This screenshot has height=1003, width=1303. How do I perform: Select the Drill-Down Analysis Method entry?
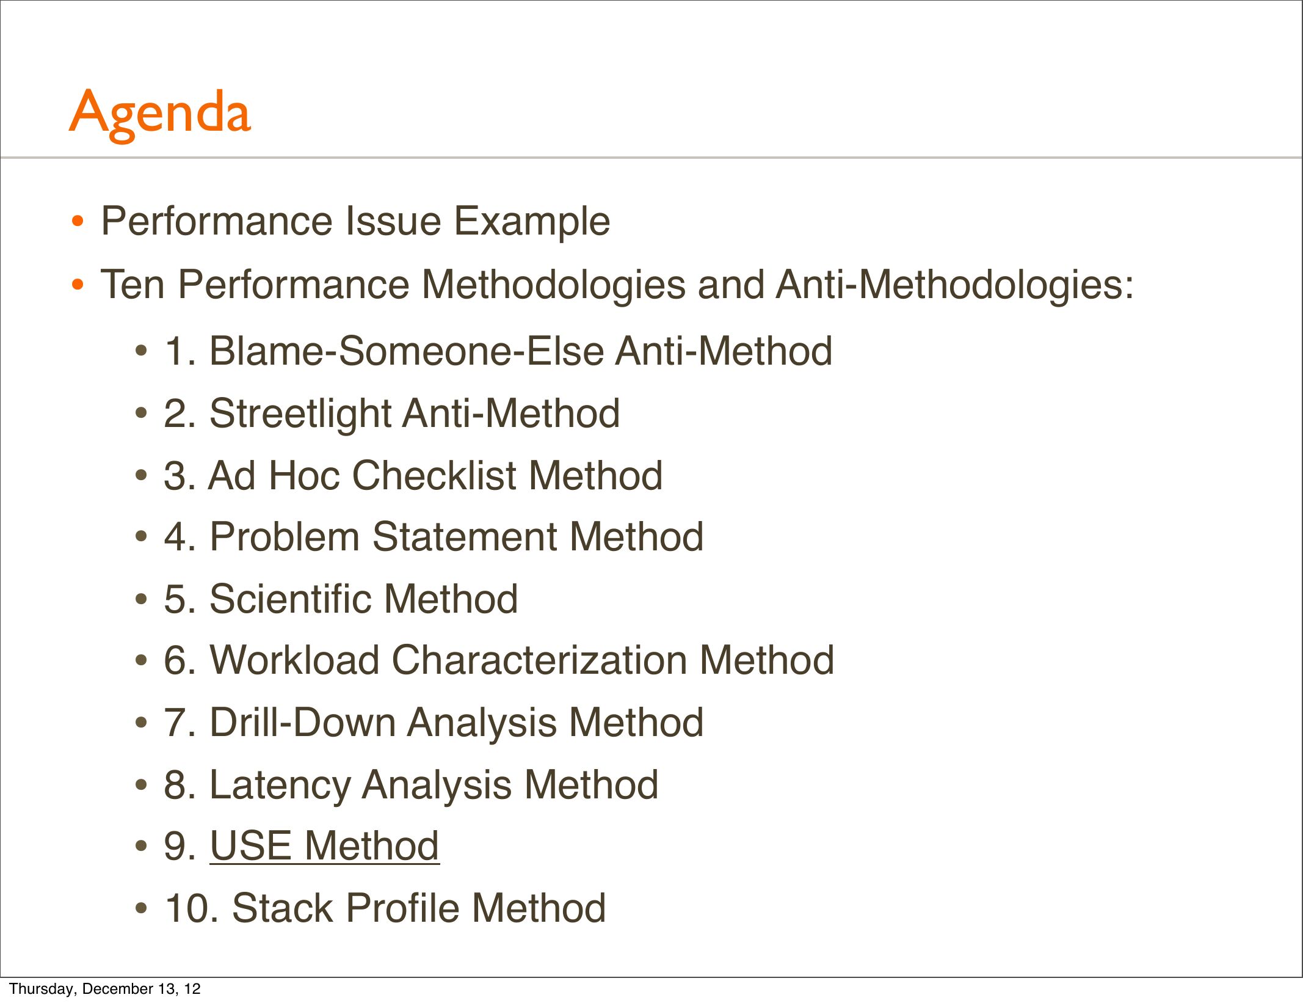434,723
